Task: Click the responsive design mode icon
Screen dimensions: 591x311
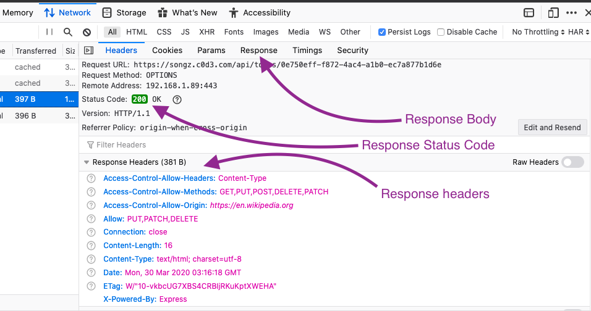Action: [x=553, y=13]
